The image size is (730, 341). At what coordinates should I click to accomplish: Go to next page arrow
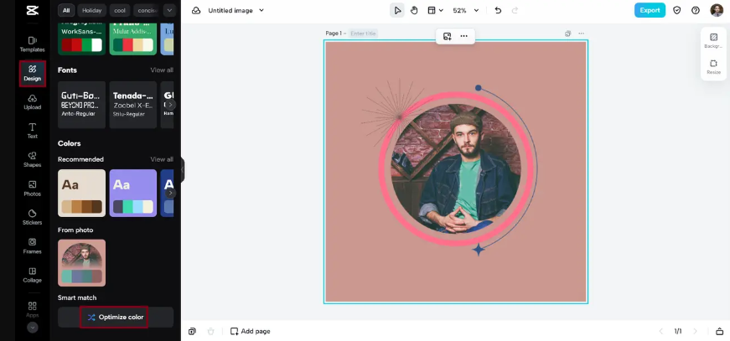(696, 331)
